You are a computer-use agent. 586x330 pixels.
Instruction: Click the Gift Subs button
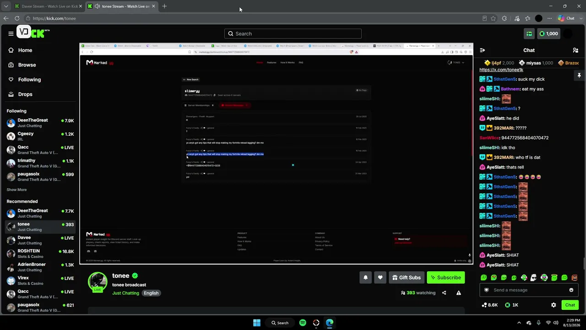[x=407, y=277]
